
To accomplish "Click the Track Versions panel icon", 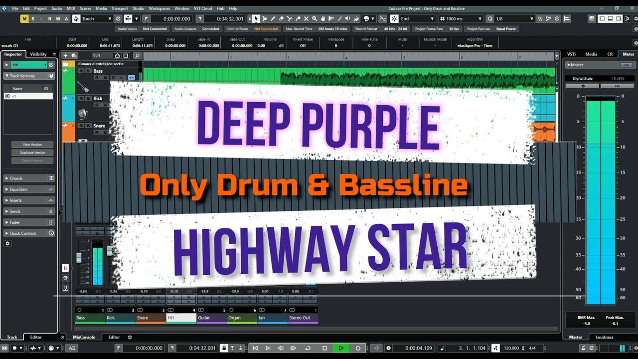I will 51,76.
